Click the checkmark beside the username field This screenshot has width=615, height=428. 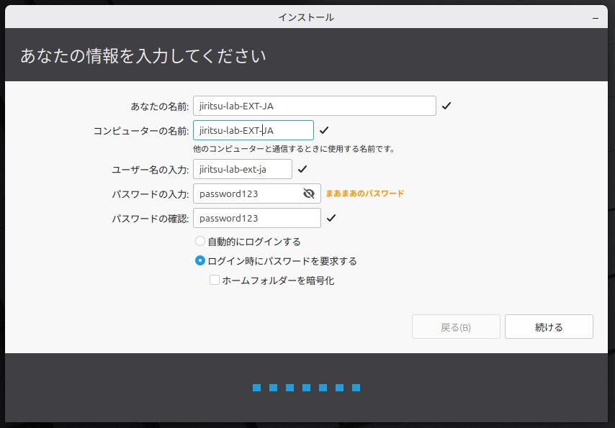click(x=302, y=168)
